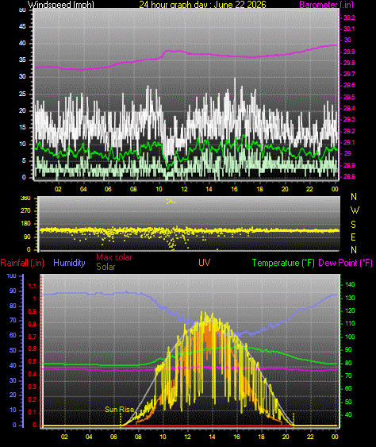Click hour label 22 under the windspeed graph
Screen dimensions: 376x447
[309, 189]
